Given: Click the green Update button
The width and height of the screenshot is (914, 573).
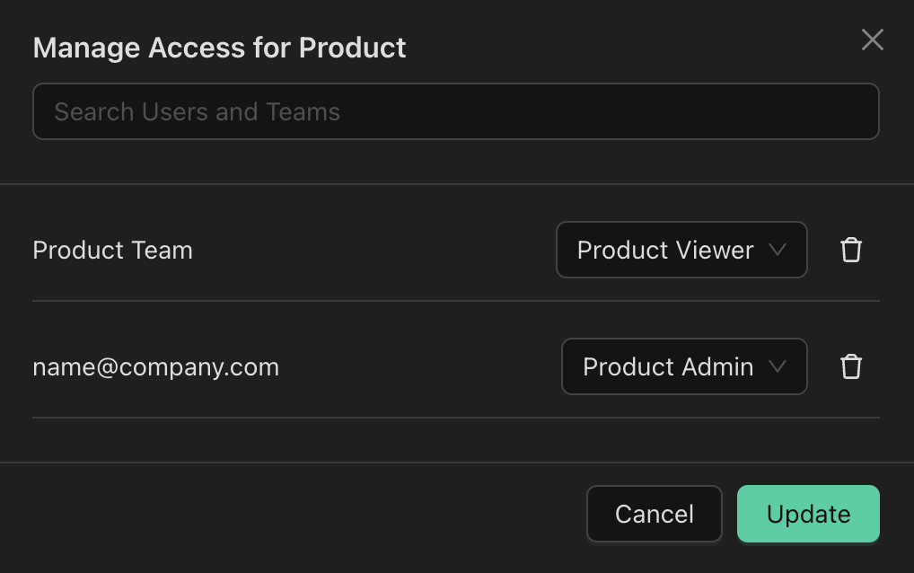Looking at the screenshot, I should [x=807, y=514].
